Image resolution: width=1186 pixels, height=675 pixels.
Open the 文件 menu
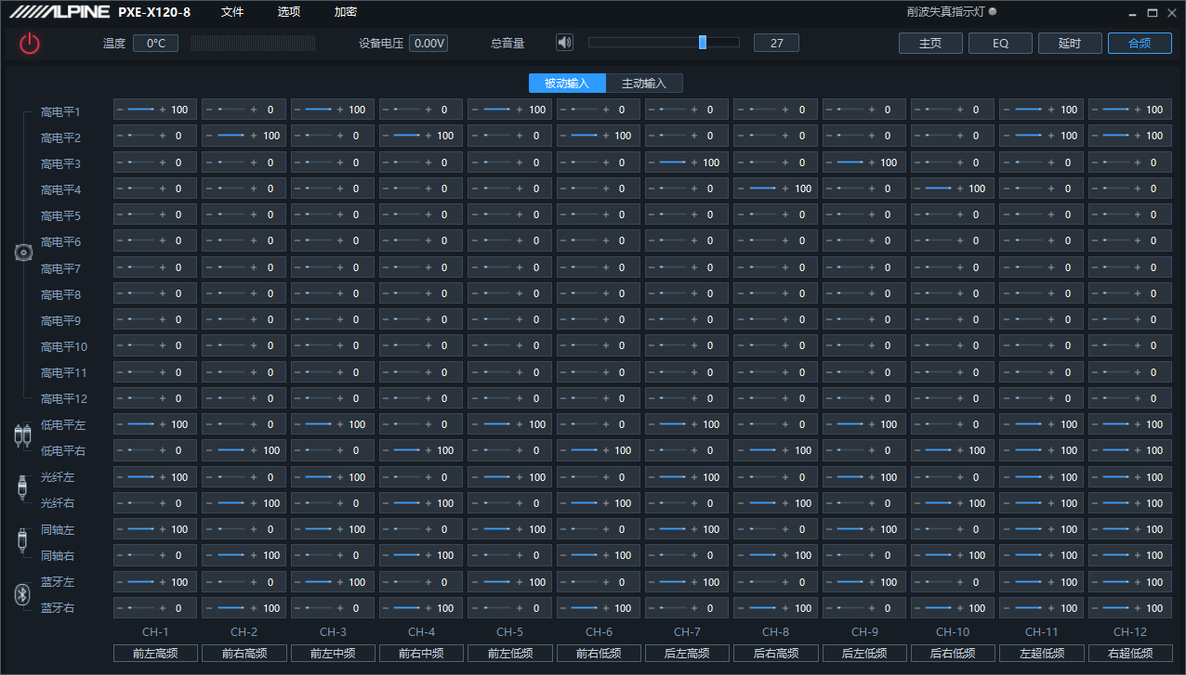click(232, 12)
